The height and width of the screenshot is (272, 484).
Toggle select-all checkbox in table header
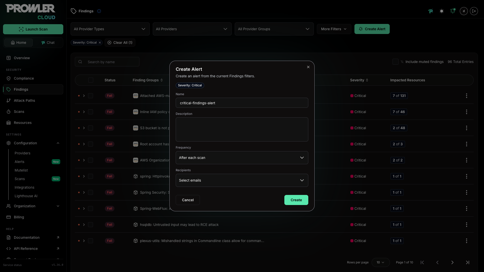point(91,80)
